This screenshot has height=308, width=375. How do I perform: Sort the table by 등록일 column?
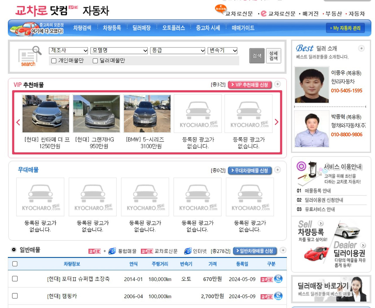pos(242,264)
